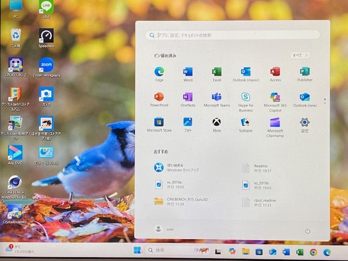Screen dimensions: 348x261
Task: Focus the Start menu search field
Action: (232, 35)
